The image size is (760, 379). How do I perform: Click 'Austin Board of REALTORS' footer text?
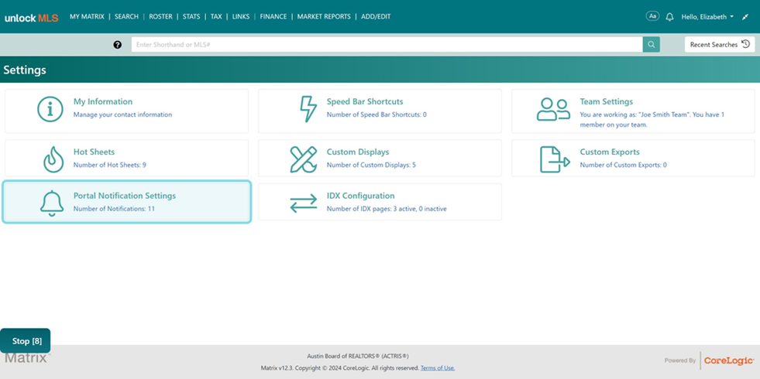tap(358, 356)
